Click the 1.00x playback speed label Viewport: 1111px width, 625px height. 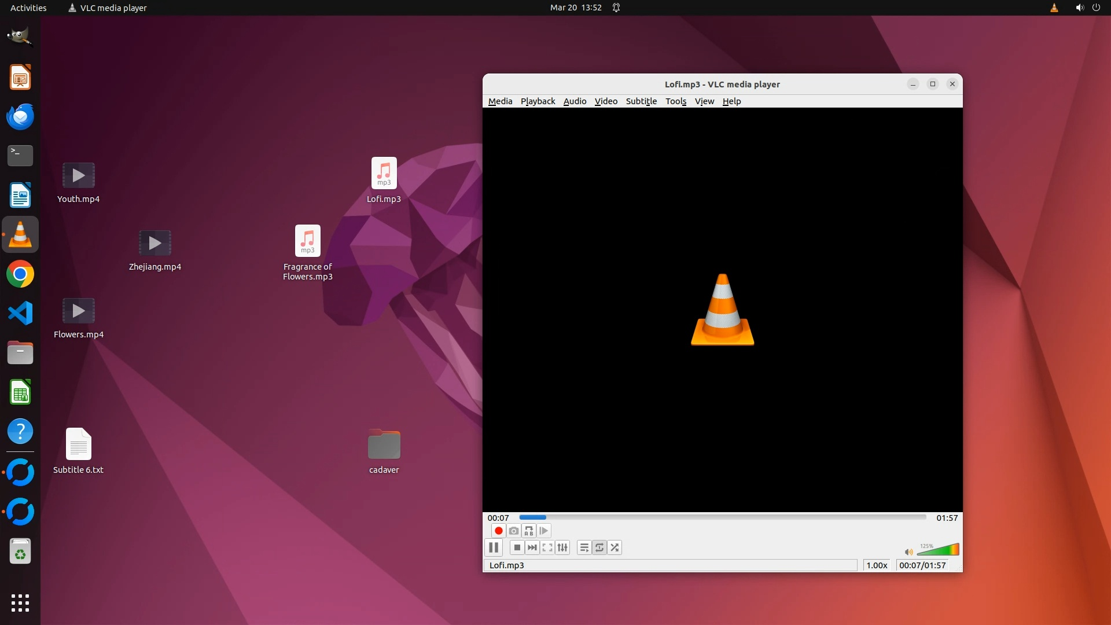(x=877, y=565)
